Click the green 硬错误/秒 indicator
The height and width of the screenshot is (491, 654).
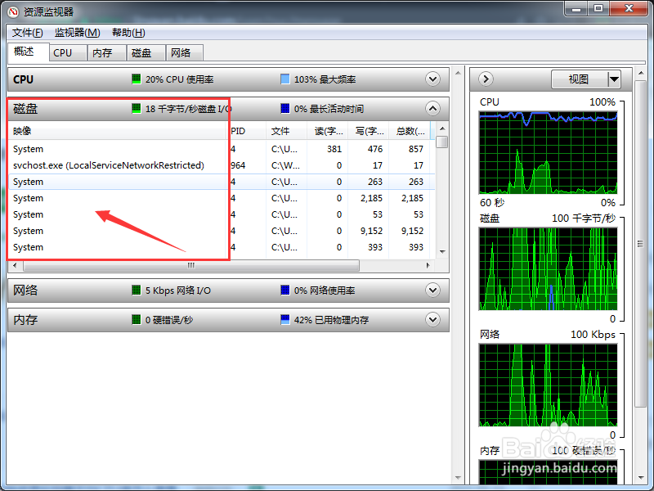click(136, 320)
